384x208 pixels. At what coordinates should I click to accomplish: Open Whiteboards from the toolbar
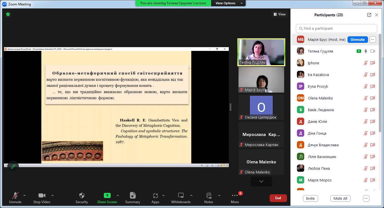[x=181, y=195]
